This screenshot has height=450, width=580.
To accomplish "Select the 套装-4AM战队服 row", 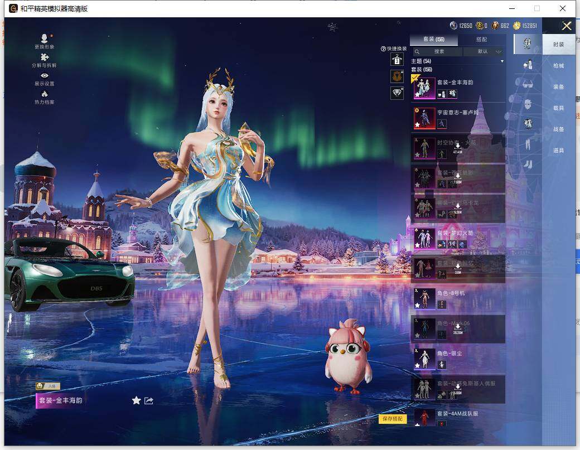I will [458, 418].
